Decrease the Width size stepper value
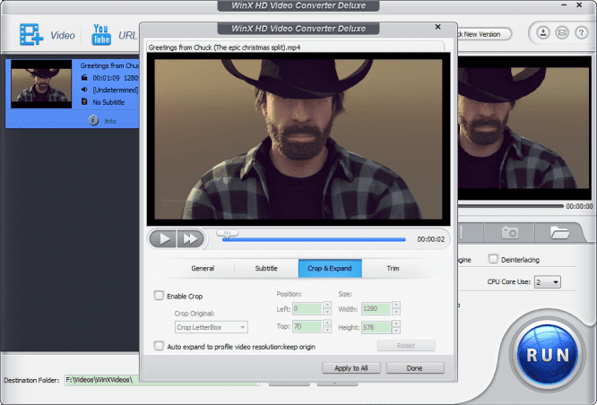This screenshot has width=597, height=405. tap(396, 312)
